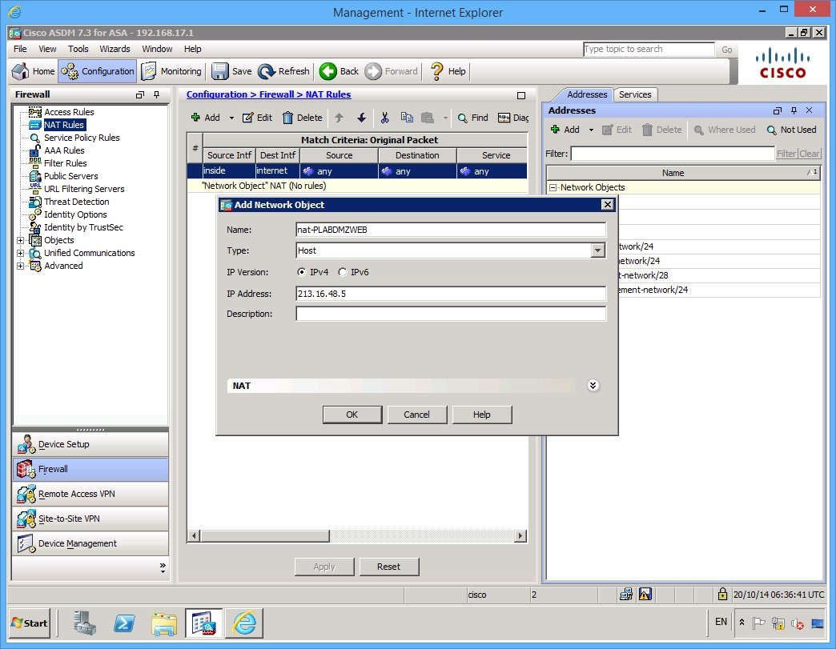The height and width of the screenshot is (649, 836).
Task: Copy the selected rule with the copy icon
Action: pyautogui.click(x=408, y=118)
